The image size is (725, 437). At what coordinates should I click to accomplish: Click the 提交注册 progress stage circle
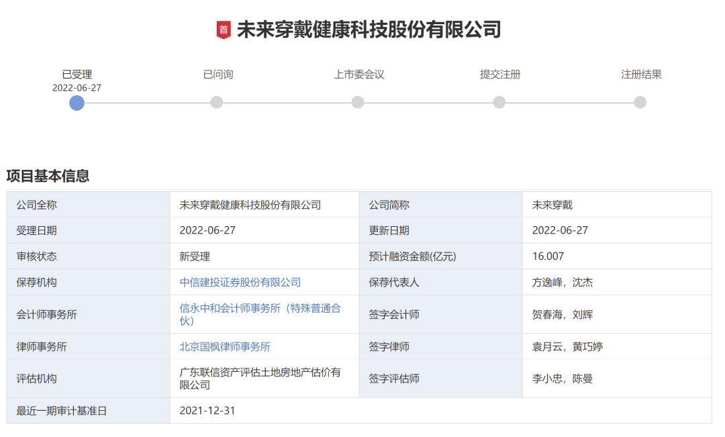pos(499,102)
